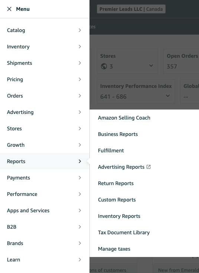Open the Pricing menu item
This screenshot has height=273, width=199.
[45, 79]
